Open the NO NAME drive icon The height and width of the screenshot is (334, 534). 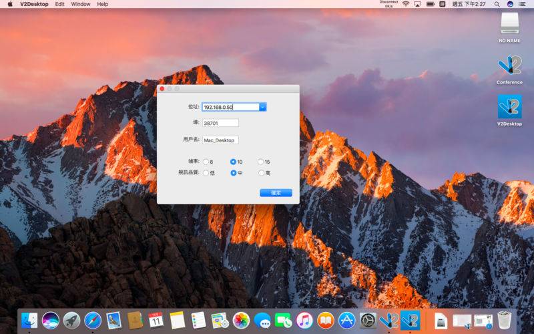pyautogui.click(x=509, y=24)
